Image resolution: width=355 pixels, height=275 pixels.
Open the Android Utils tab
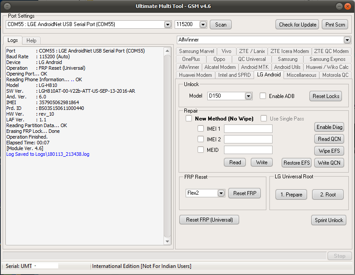coord(287,67)
